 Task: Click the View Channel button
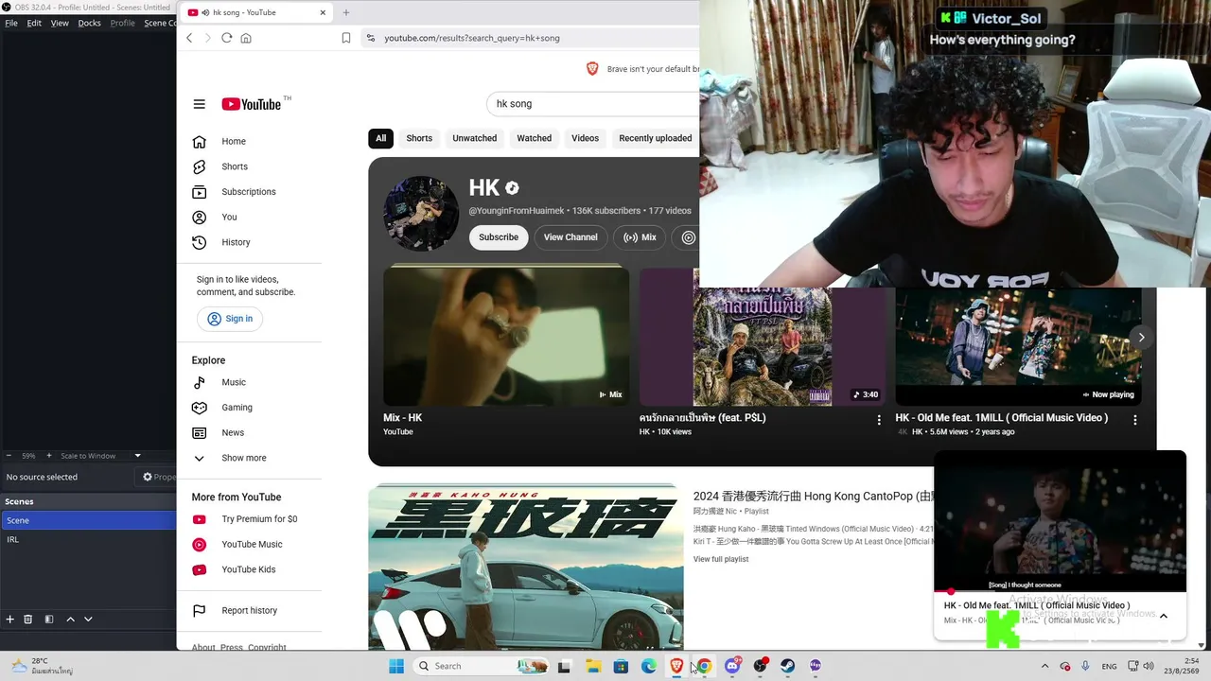pos(570,237)
